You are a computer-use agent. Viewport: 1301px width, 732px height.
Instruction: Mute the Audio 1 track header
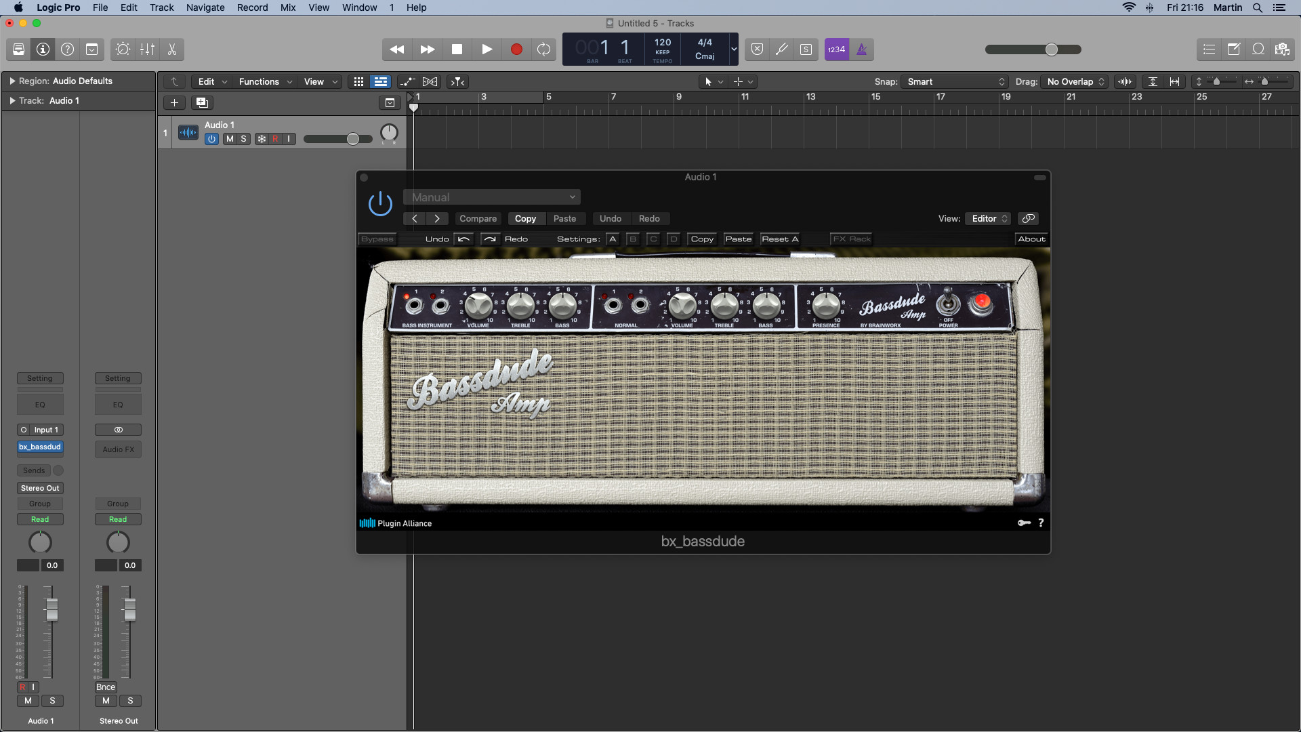click(230, 139)
